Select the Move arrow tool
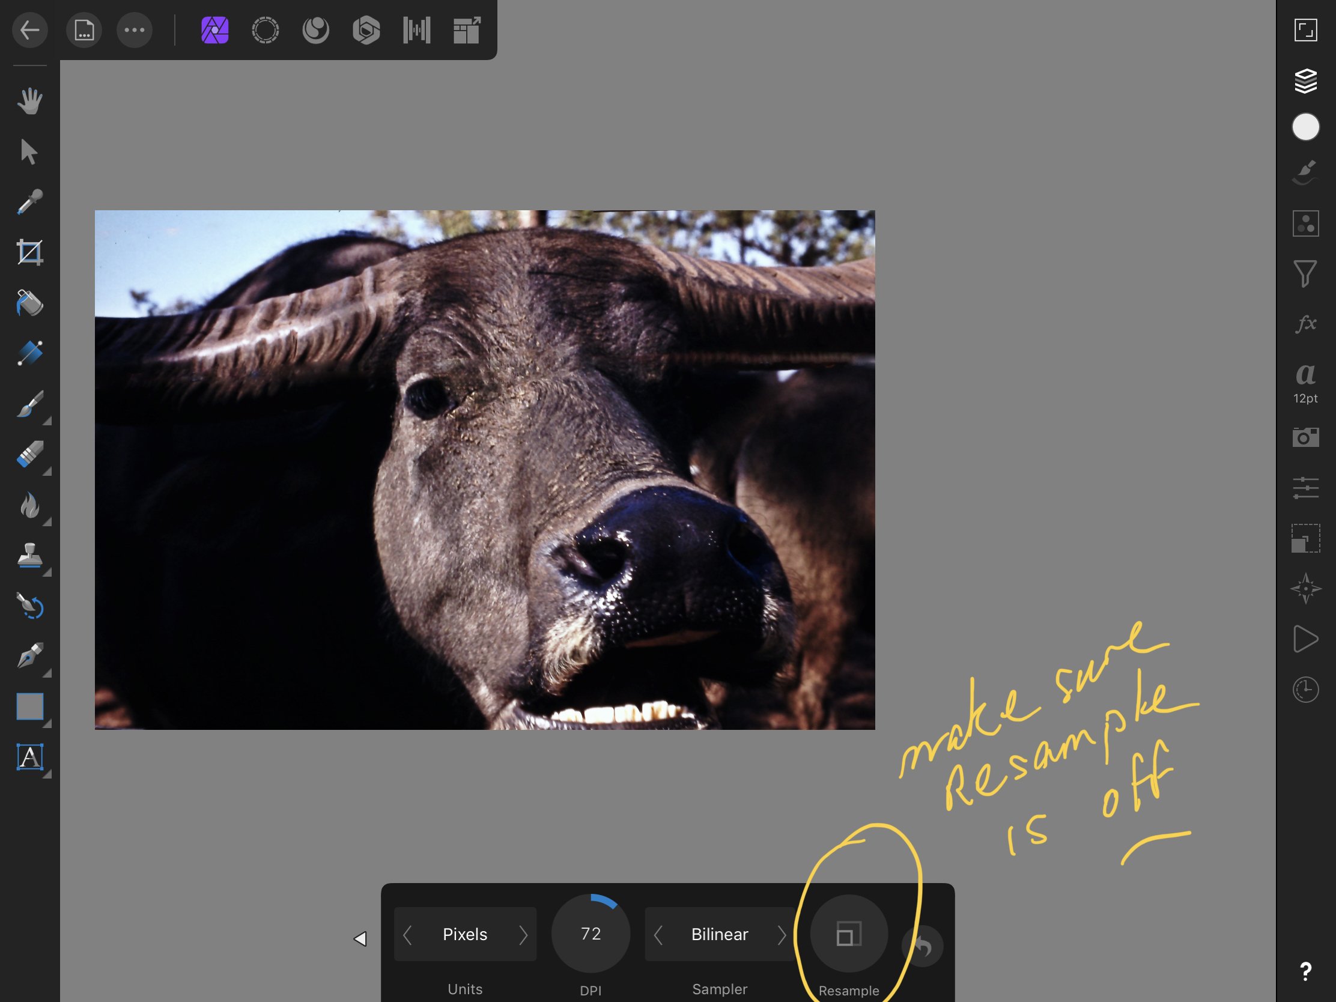This screenshot has width=1336, height=1002. click(x=29, y=151)
